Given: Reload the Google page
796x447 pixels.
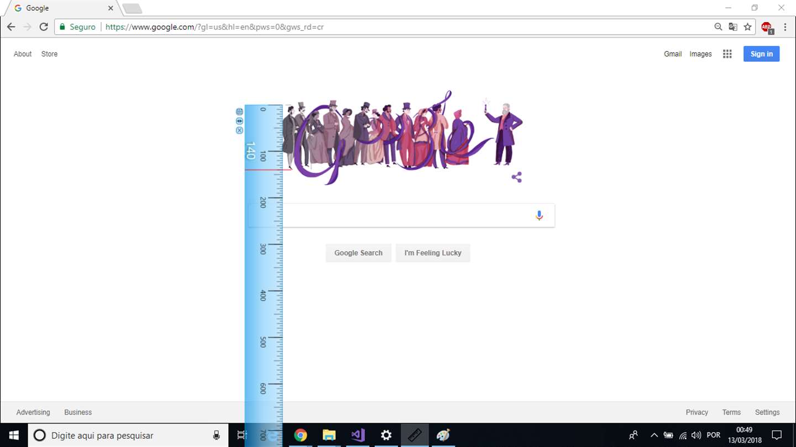Looking at the screenshot, I should pyautogui.click(x=44, y=26).
